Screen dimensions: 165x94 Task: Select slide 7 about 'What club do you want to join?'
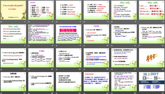tap(13, 34)
